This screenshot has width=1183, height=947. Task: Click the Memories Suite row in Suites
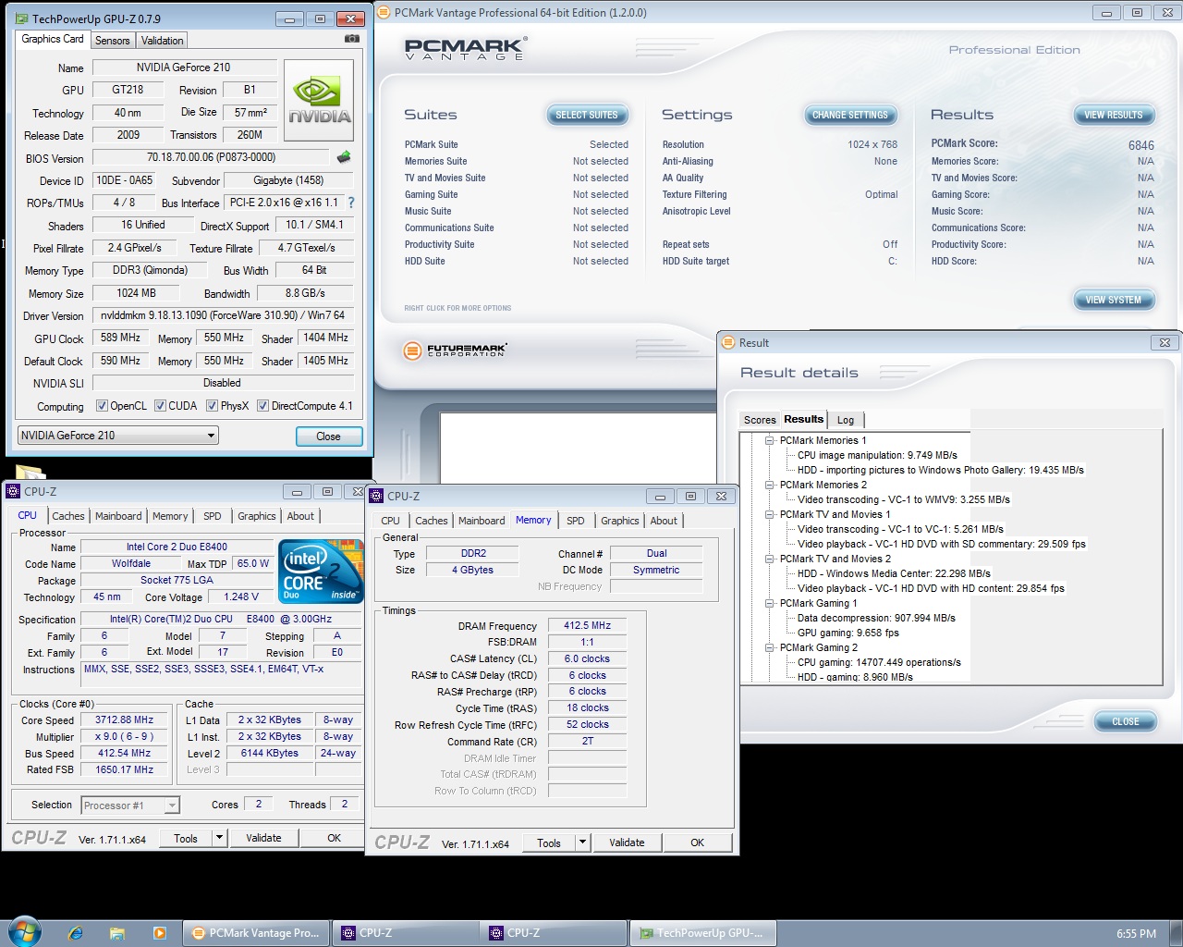click(x=516, y=161)
